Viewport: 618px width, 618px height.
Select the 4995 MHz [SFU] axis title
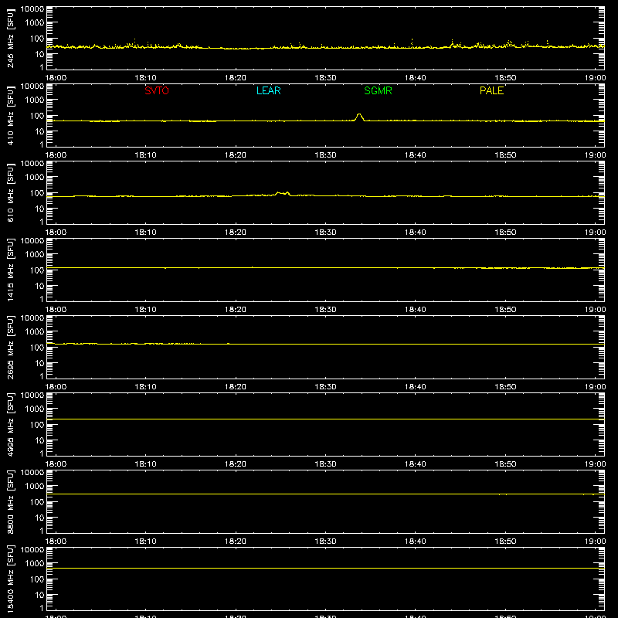click(x=11, y=424)
